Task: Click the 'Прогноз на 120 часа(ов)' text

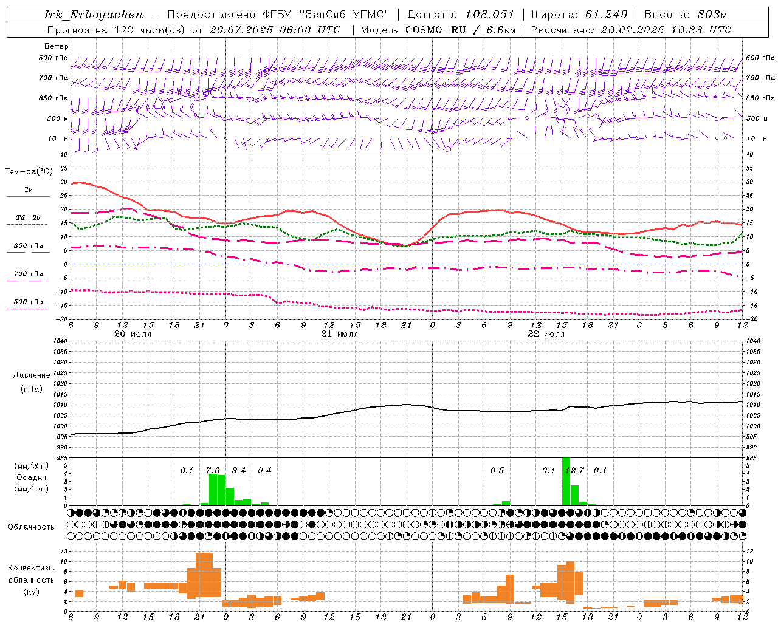Action: (117, 30)
